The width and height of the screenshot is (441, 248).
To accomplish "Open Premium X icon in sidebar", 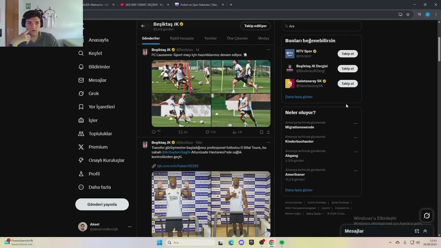I will point(81,147).
